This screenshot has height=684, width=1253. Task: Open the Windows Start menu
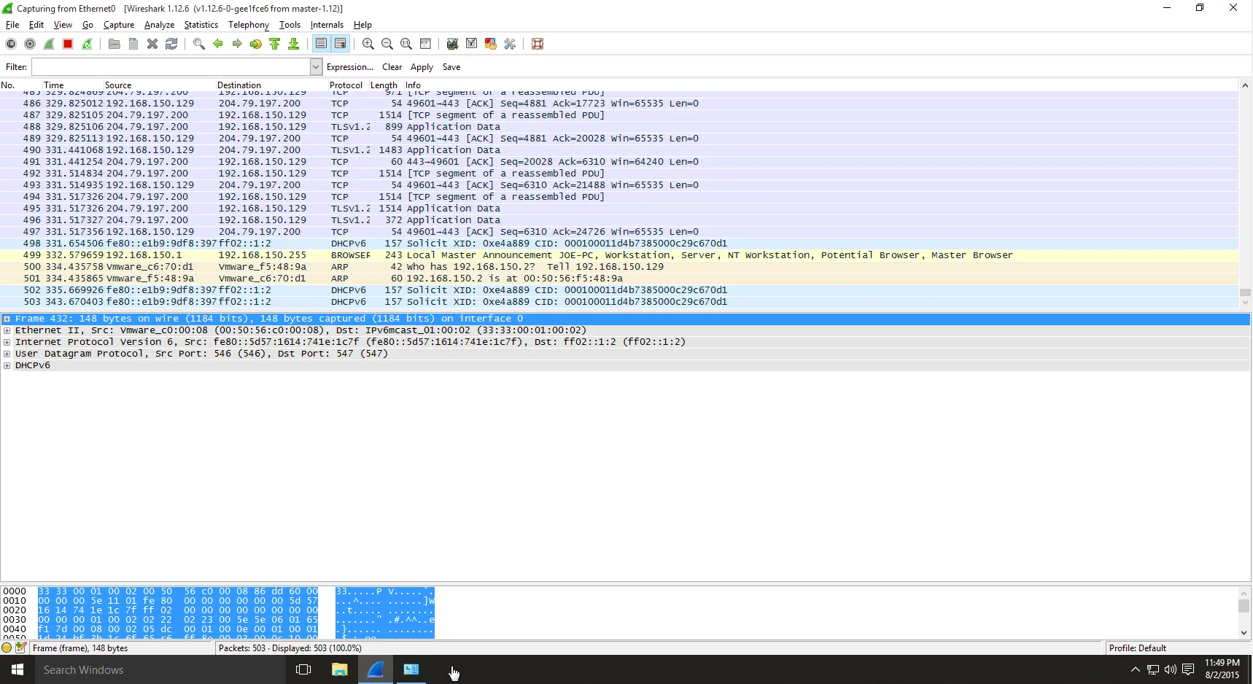(18, 669)
